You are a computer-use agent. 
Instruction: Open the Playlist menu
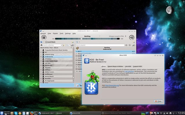pos(55,33)
